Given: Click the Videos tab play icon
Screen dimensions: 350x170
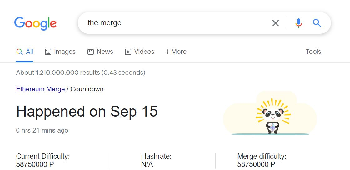Looking at the screenshot, I should 128,52.
